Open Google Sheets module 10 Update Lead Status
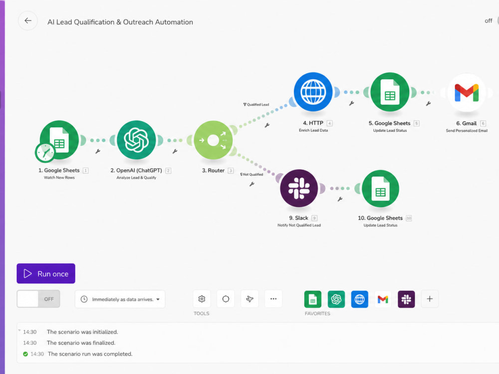Image resolution: width=499 pixels, height=374 pixels. (380, 188)
